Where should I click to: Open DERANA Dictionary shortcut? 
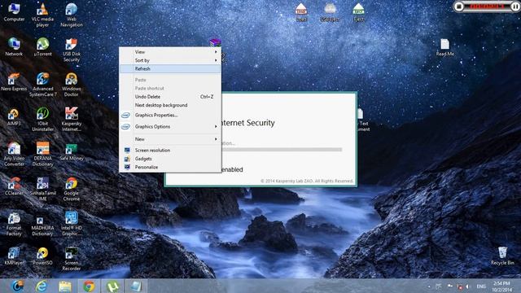pos(42,154)
